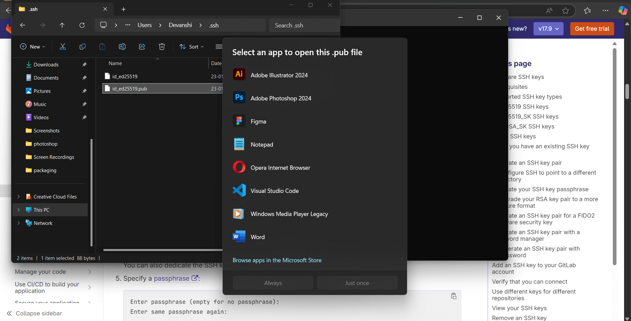The height and width of the screenshot is (321, 631).
Task: Click the Rename icon in Explorer toolbar
Action: tap(122, 47)
